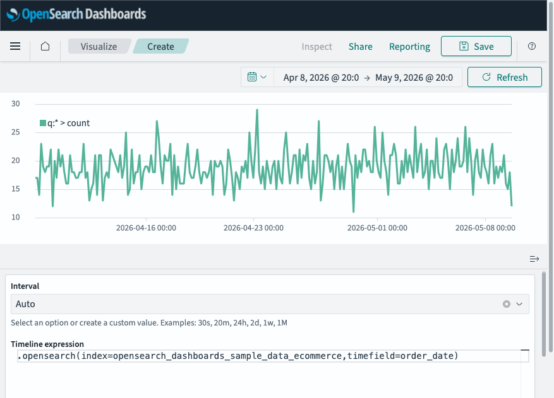Refresh the chart data
This screenshot has width=554, height=398.
[505, 77]
